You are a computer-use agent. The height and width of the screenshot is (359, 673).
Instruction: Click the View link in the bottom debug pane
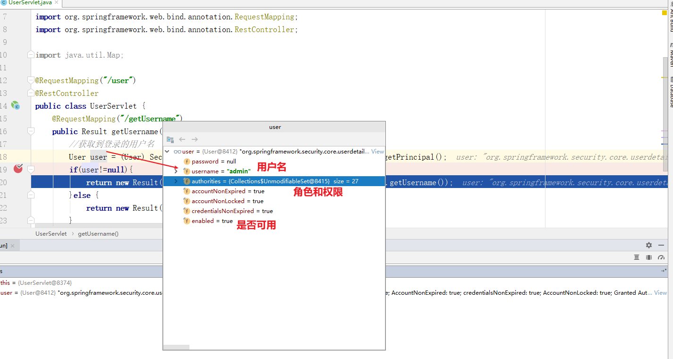[x=660, y=292]
